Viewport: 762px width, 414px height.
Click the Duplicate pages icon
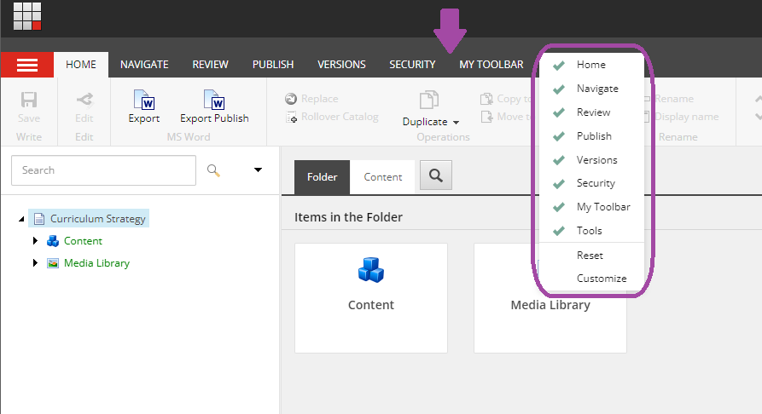[429, 100]
